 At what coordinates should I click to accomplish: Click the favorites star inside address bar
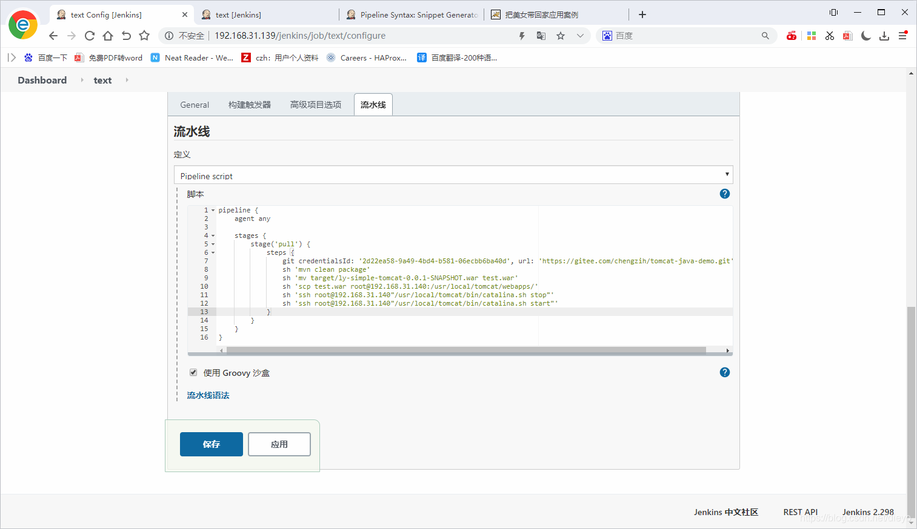[561, 36]
